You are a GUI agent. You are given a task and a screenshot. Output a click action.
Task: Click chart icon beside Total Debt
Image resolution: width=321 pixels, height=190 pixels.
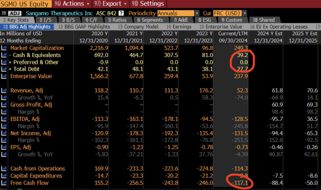(x=4, y=69)
